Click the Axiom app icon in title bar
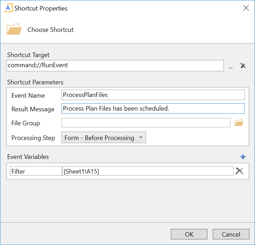The image size is (255, 245). tap(8, 8)
